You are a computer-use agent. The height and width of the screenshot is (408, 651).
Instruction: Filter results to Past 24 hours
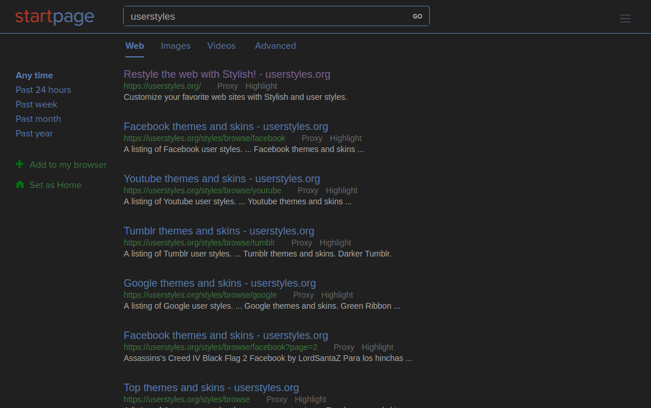pos(44,89)
